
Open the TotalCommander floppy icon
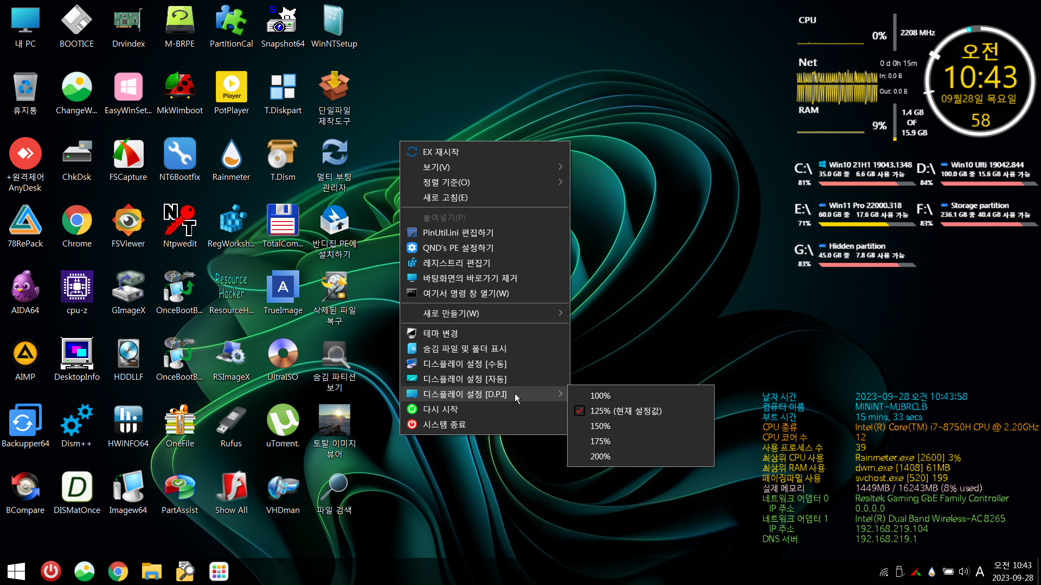282,226
